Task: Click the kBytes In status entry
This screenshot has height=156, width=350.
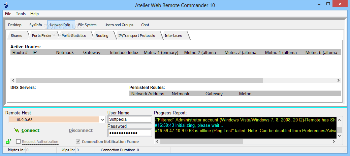Action: [x=19, y=150]
